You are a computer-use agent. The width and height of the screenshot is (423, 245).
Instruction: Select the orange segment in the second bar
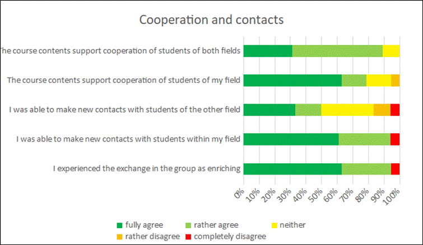pos(395,80)
